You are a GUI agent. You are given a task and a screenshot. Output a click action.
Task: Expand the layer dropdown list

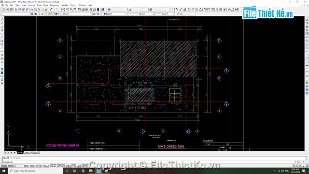point(91,14)
